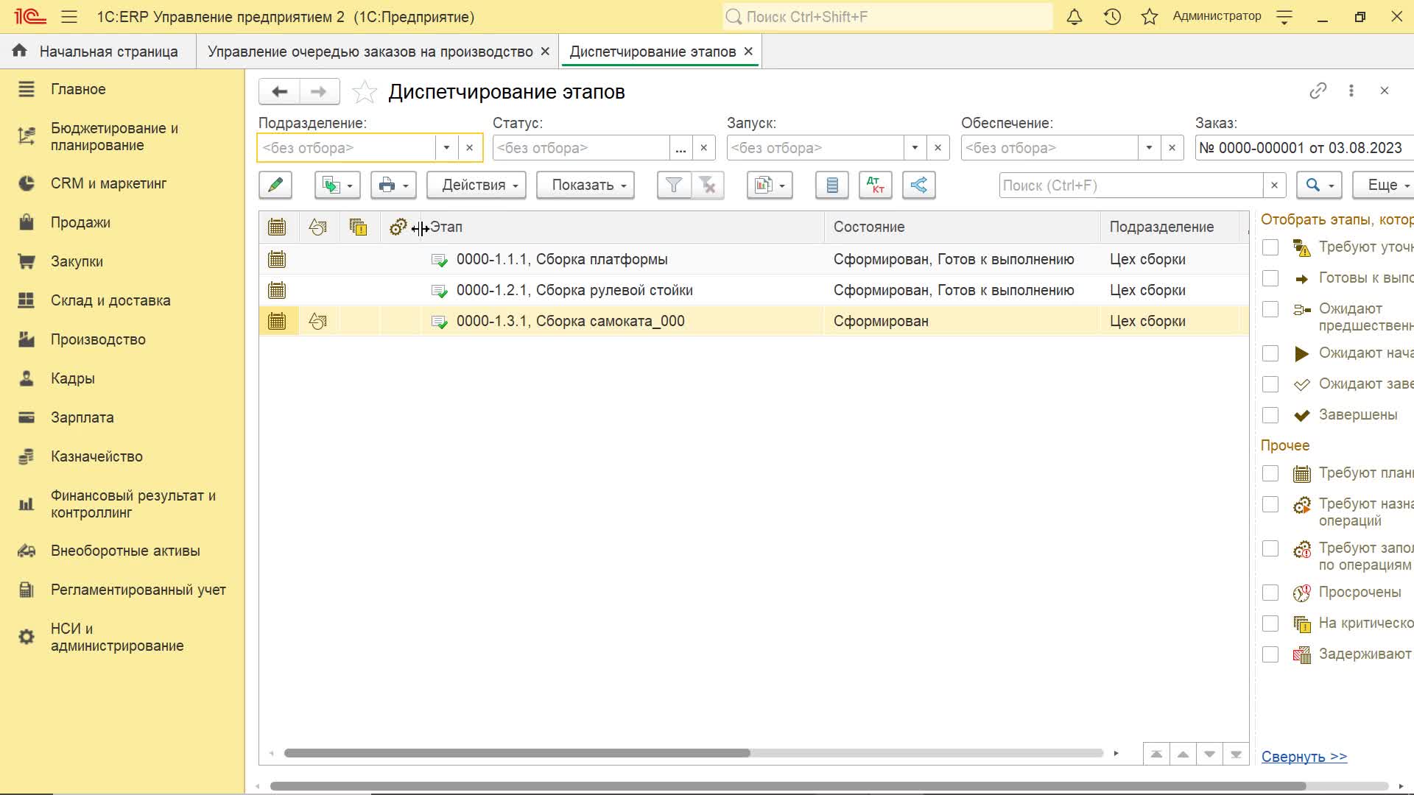This screenshot has width=1414, height=795.
Task: Click calendar icon in Сборка платформы row
Action: coord(277,259)
